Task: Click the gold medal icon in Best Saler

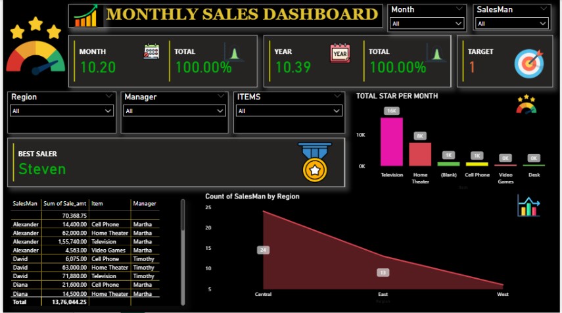Action: click(x=316, y=162)
